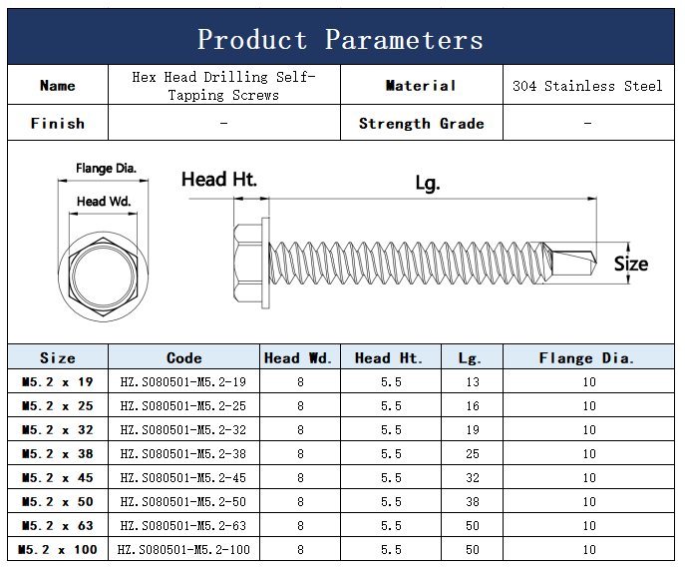This screenshot has width=685, height=571.
Task: Select the "Head Ht." column header in the table
Action: point(389,357)
